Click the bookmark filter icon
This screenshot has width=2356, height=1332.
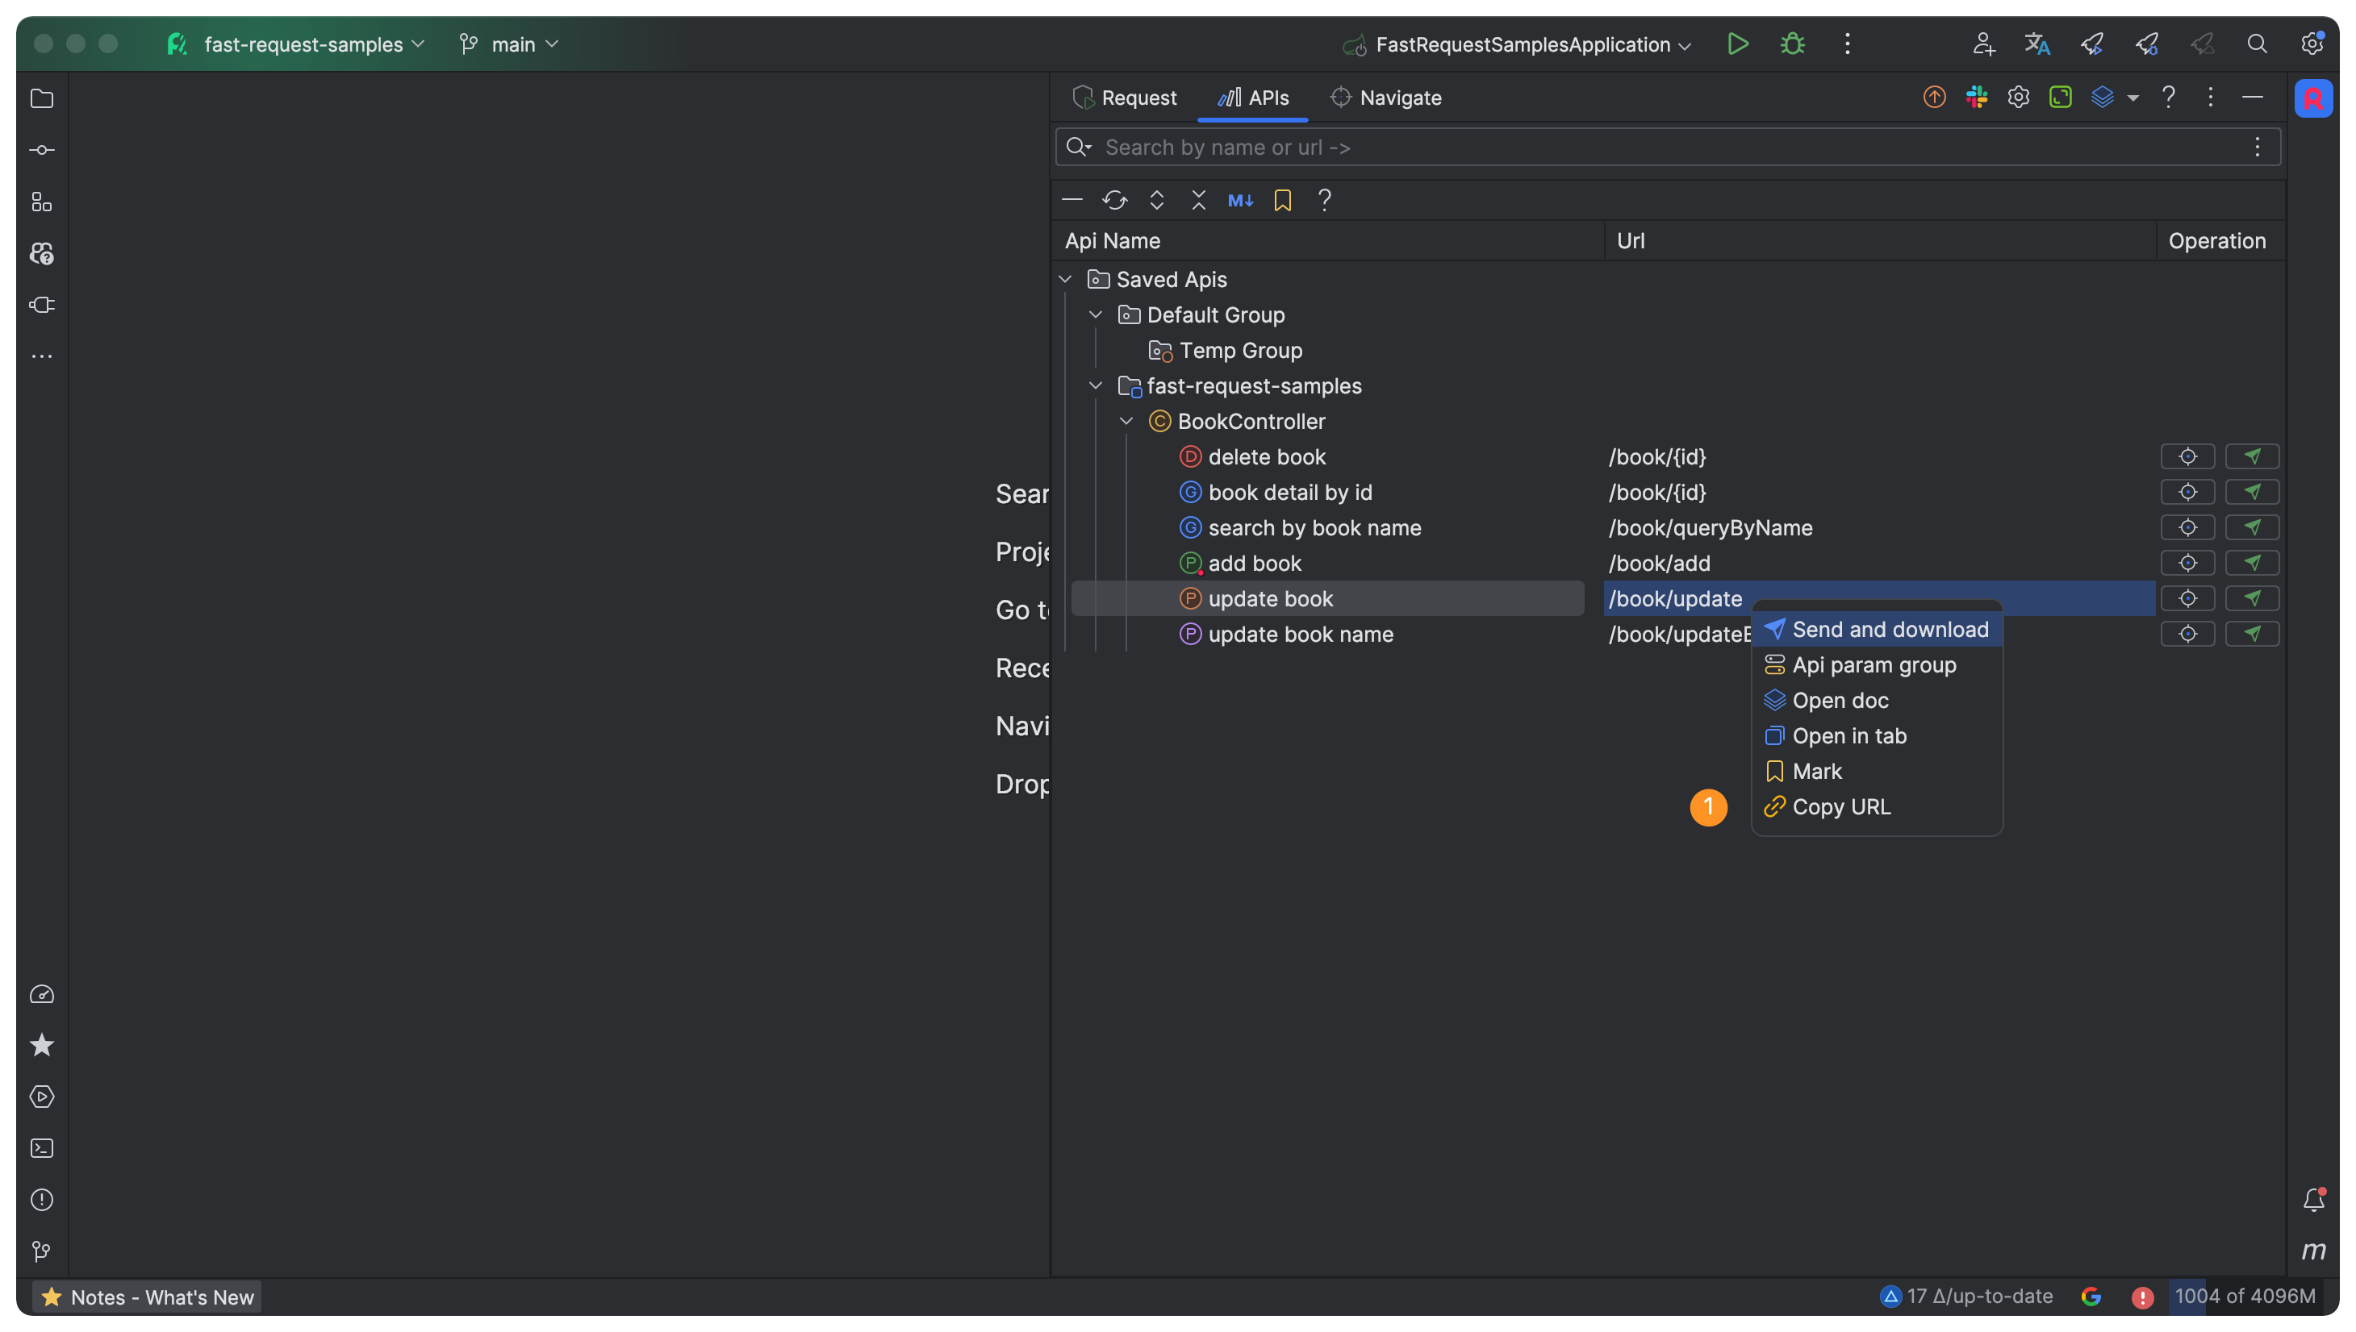(1282, 200)
